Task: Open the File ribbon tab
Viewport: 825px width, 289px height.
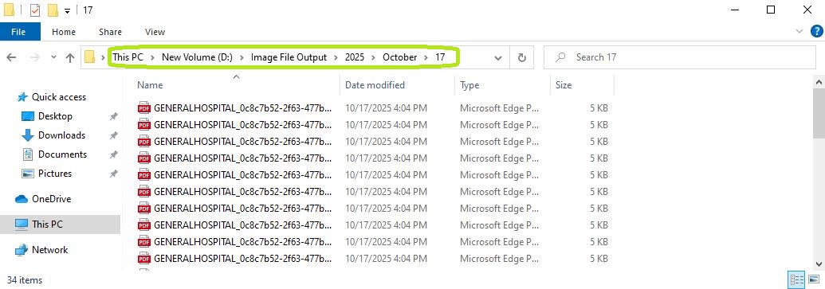Action: tap(18, 32)
